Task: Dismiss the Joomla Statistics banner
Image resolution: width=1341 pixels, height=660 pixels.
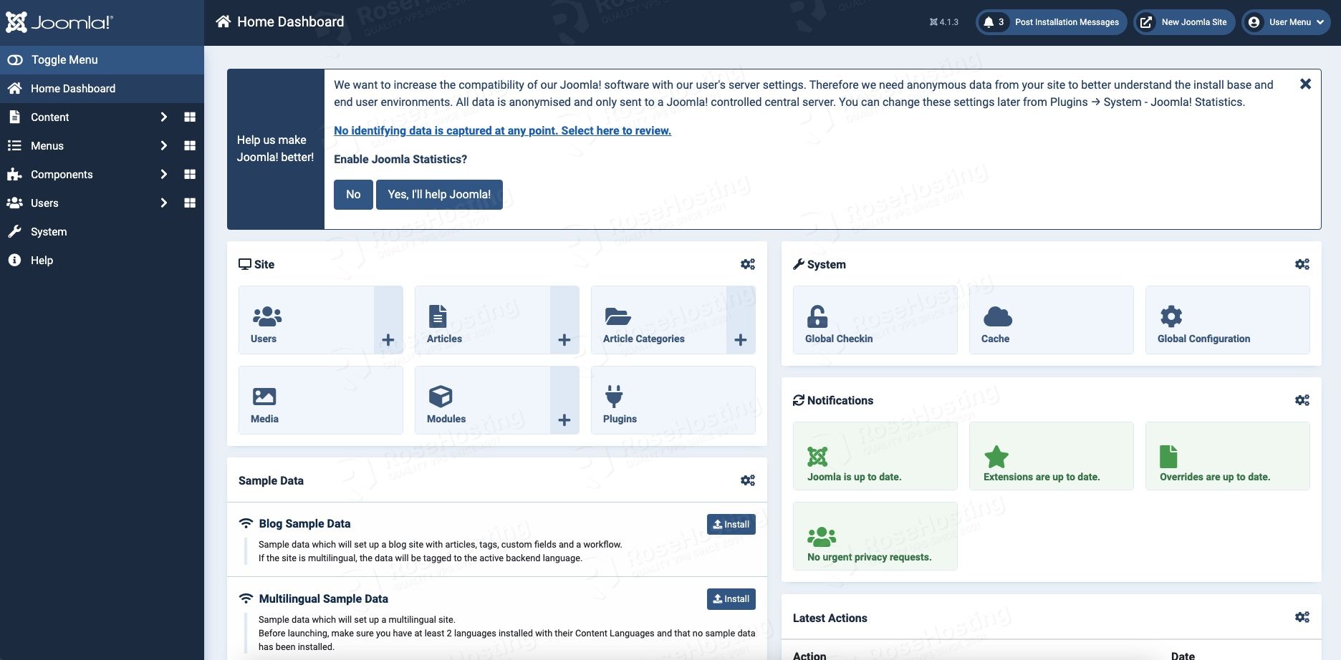Action: (x=1305, y=83)
